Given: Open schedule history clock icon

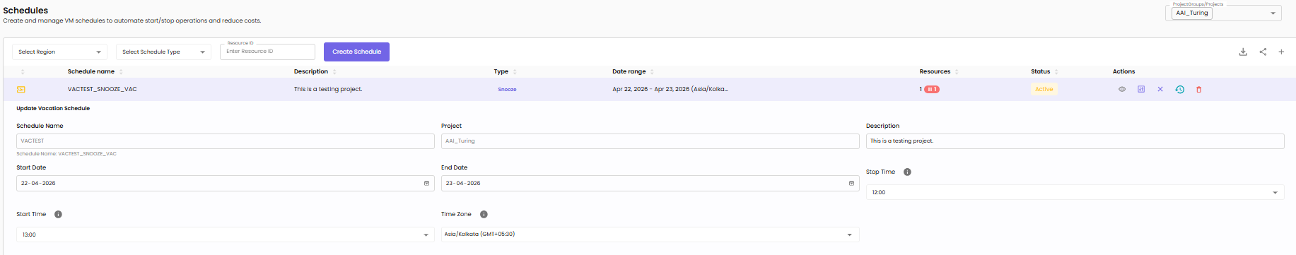Looking at the screenshot, I should click(1179, 89).
